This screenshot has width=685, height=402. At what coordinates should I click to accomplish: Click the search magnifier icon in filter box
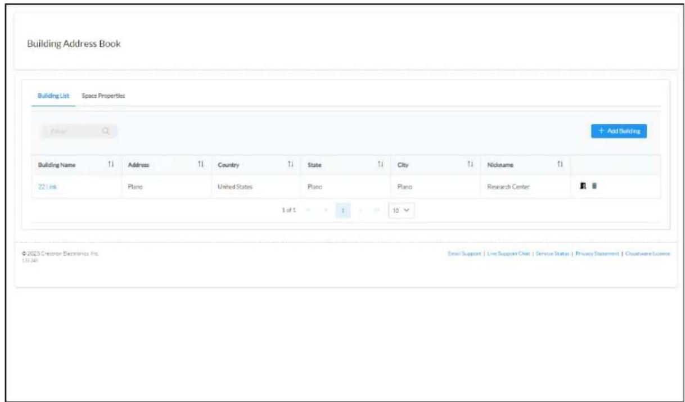(x=105, y=132)
